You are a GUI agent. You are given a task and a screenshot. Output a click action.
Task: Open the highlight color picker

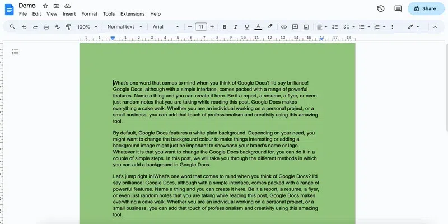pos(270,26)
